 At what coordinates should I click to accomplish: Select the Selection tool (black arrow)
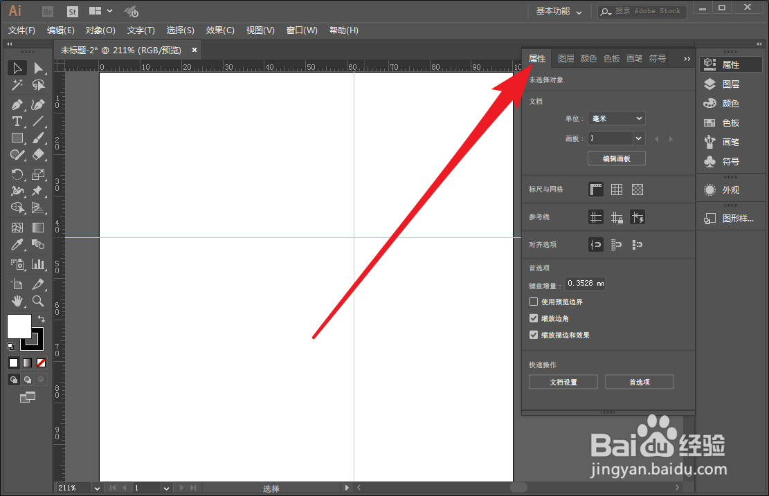click(x=17, y=68)
